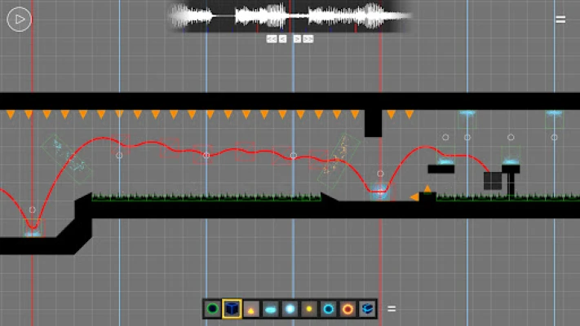Select the broken blue cube tool

[x=367, y=309]
